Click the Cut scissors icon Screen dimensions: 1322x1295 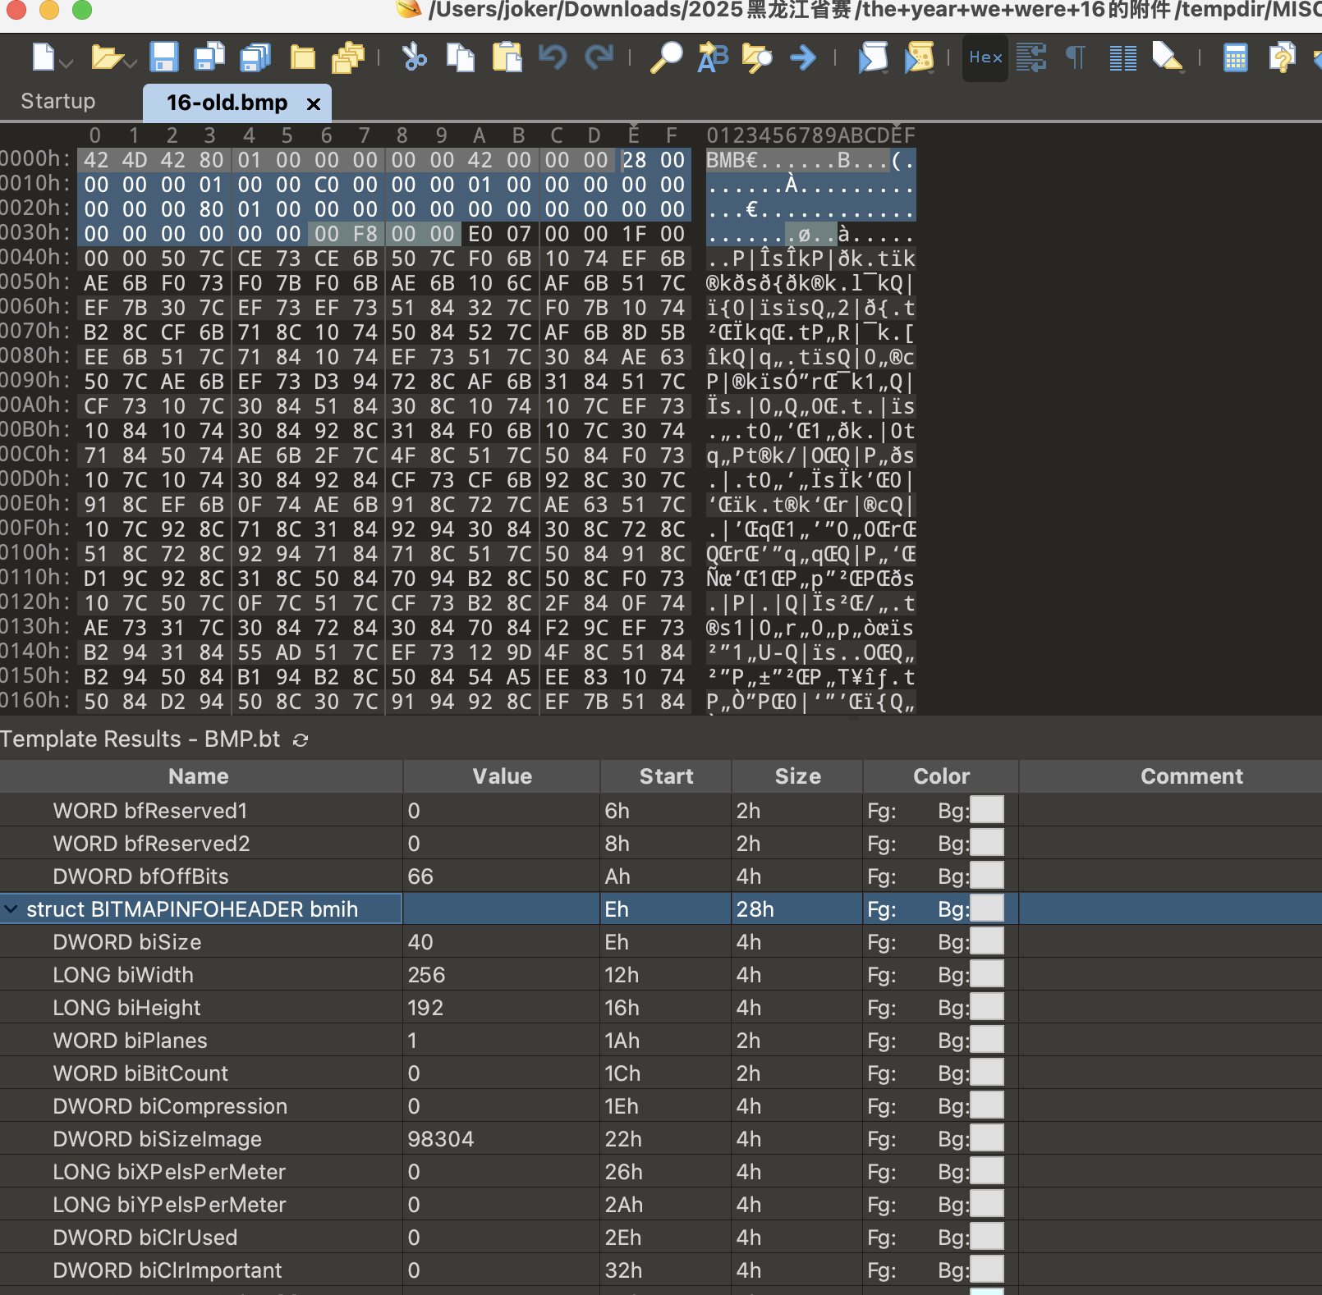pyautogui.click(x=415, y=57)
